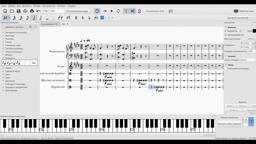The image size is (256, 144).
Task: Open the Формат menu
Action: pos(37,6)
